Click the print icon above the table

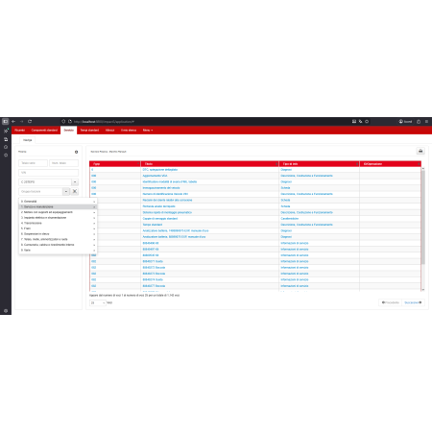click(420, 151)
